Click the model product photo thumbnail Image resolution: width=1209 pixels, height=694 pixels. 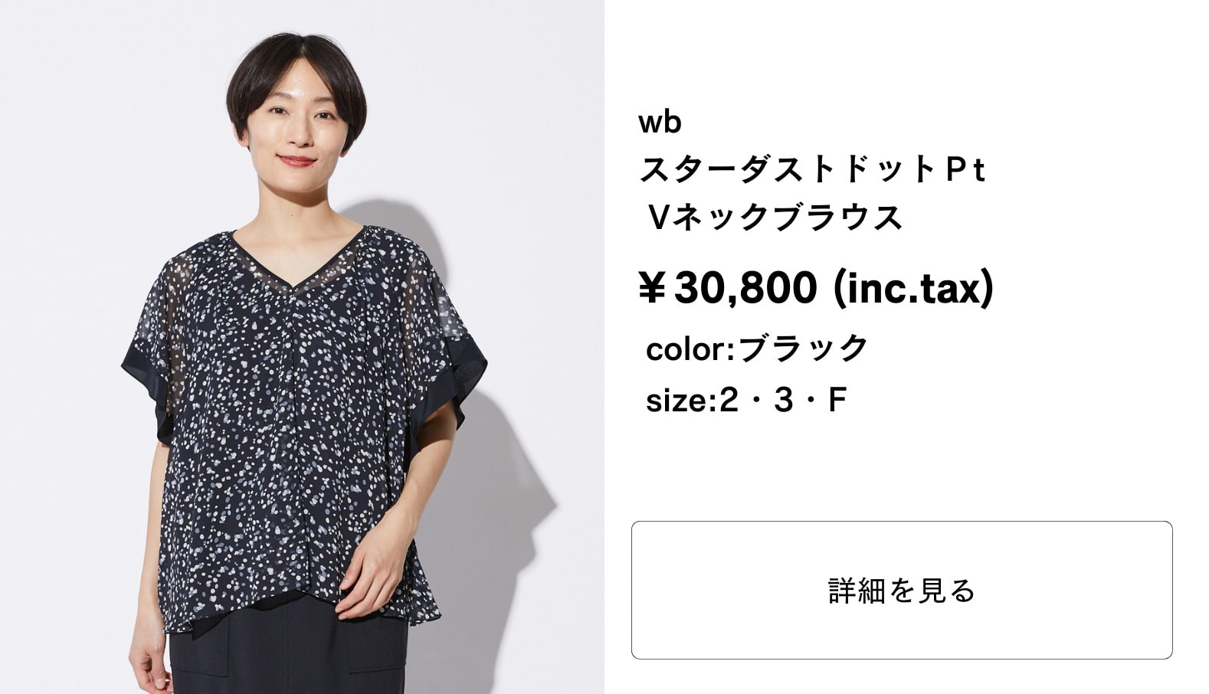(302, 347)
